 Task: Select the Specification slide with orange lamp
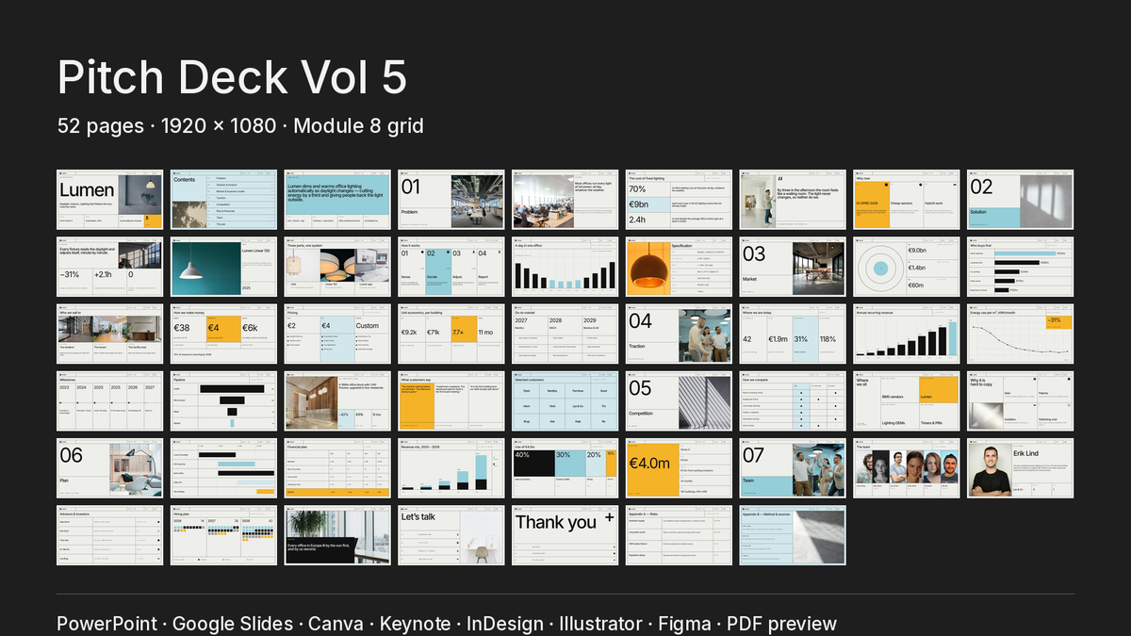point(680,267)
